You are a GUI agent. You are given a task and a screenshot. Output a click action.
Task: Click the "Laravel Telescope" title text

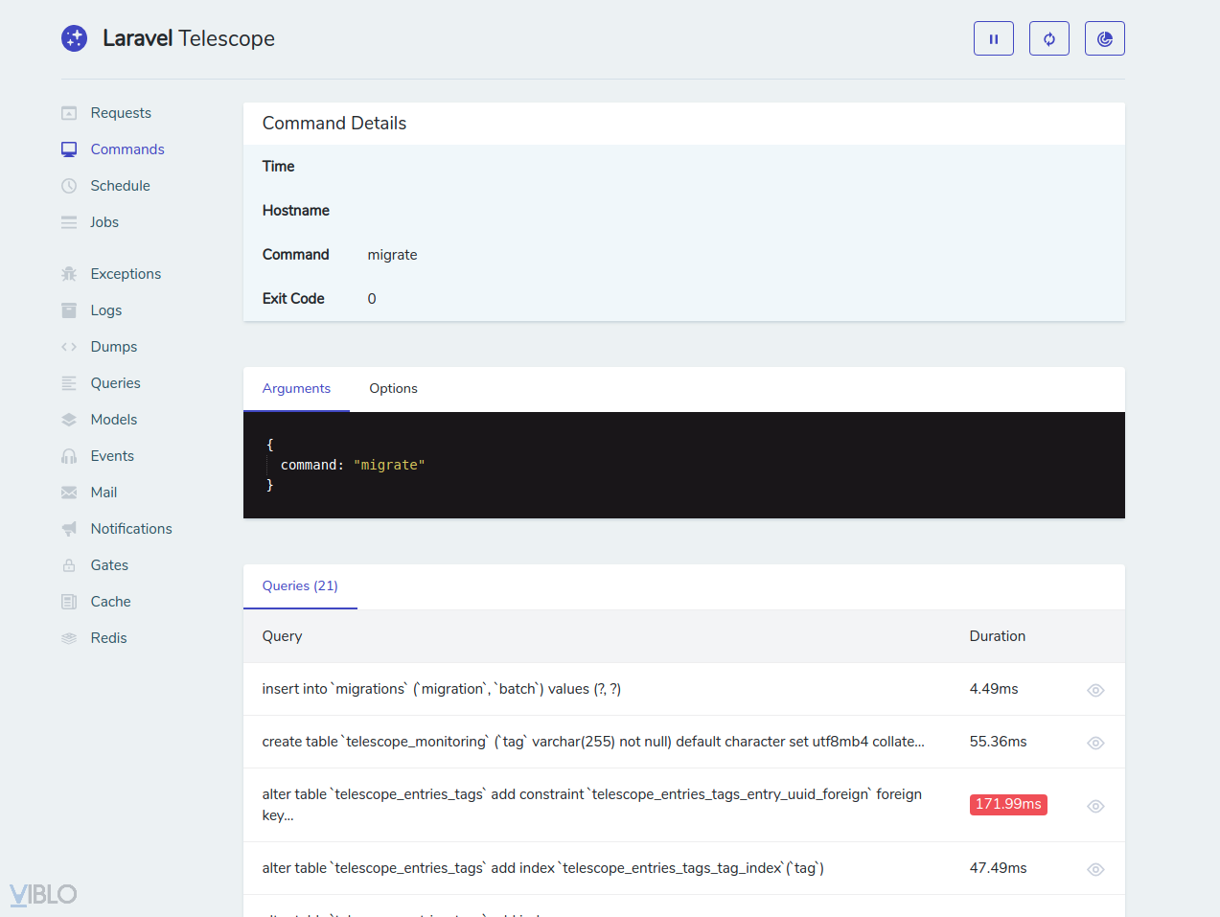click(x=189, y=38)
